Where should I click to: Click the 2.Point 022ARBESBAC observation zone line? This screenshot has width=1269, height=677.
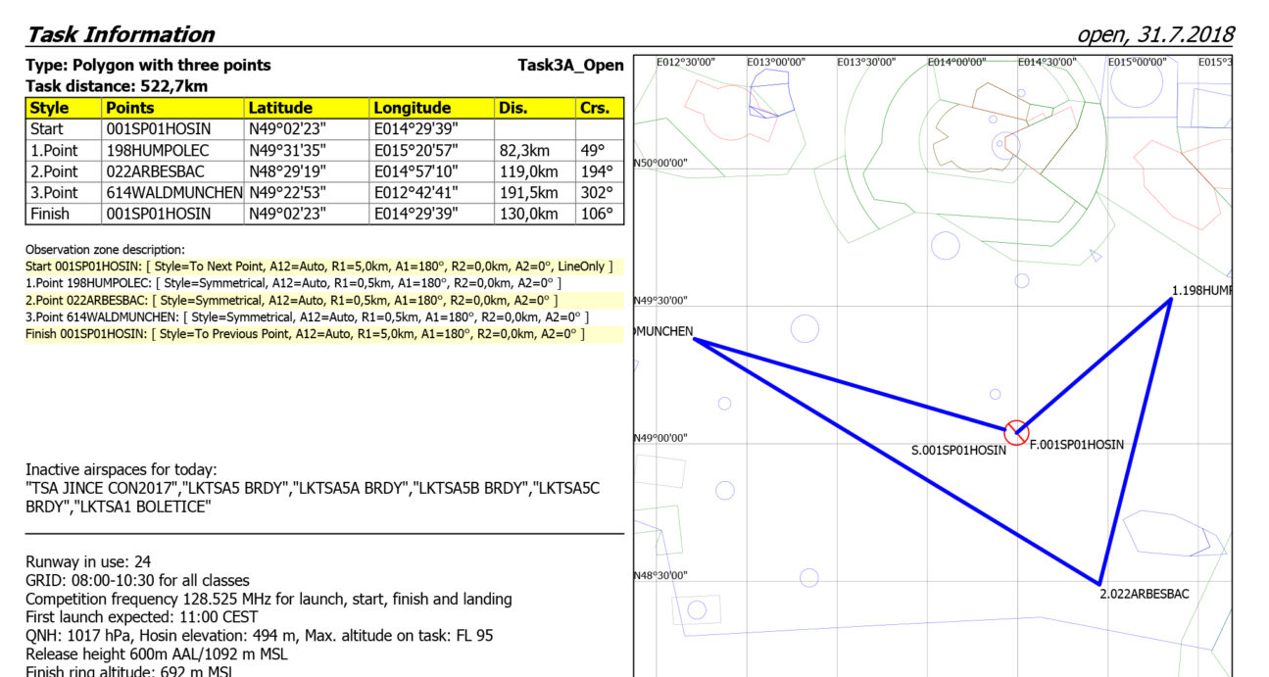click(292, 300)
